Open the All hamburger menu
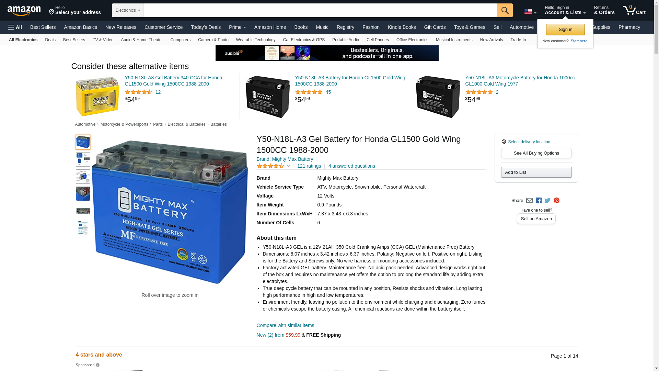This screenshot has width=659, height=371. [15, 27]
